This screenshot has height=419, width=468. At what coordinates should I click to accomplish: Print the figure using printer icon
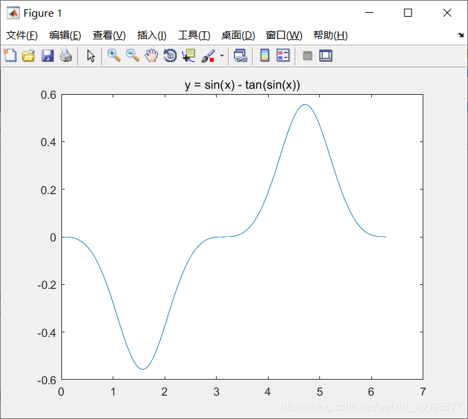coord(65,56)
